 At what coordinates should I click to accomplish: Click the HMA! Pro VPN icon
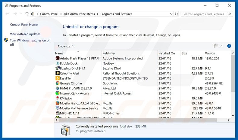coord(58,88)
